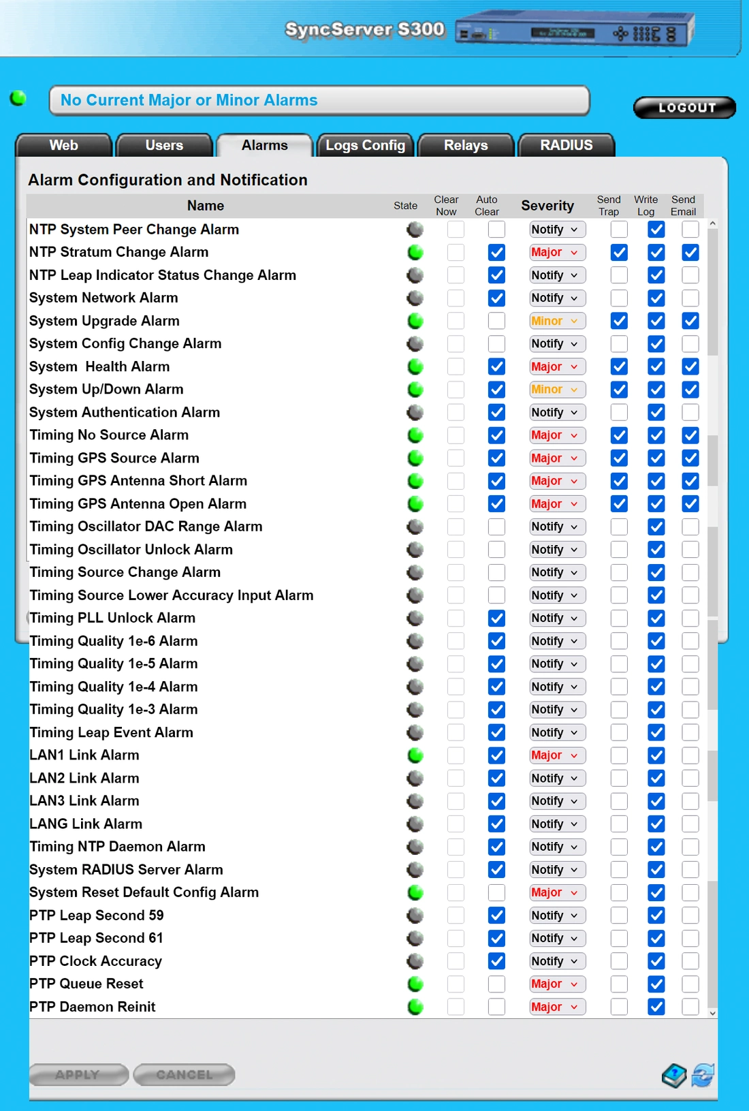
Task: Toggle Auto Clear for PTP Queue Reset
Action: [497, 984]
